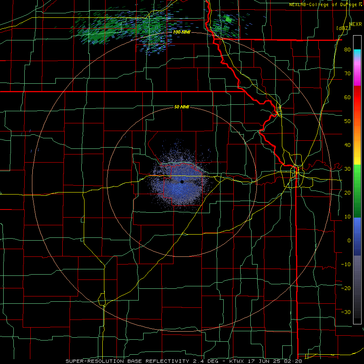Click the cyan top of color scale
Viewport: 364px width, 364px height.
pos(357,53)
